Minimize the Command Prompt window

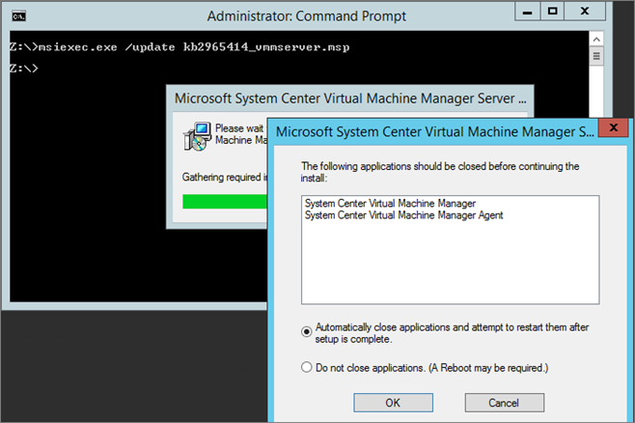pos(527,12)
